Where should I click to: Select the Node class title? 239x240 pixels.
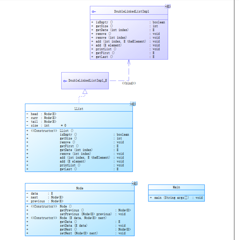tap(80, 188)
